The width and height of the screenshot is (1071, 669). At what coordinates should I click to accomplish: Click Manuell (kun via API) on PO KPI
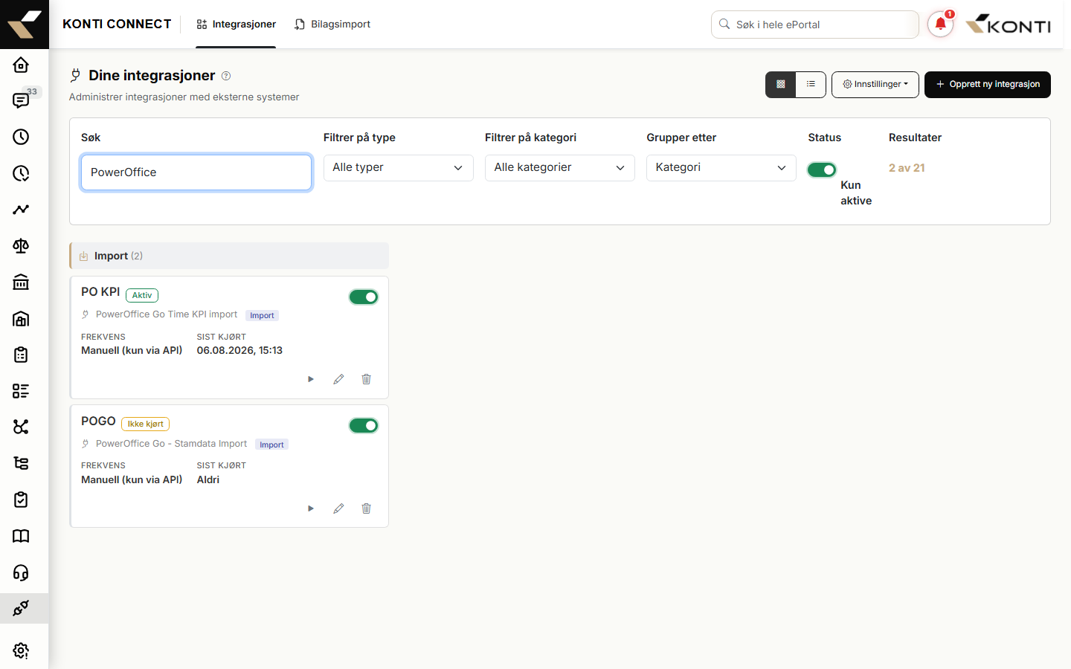132,351
